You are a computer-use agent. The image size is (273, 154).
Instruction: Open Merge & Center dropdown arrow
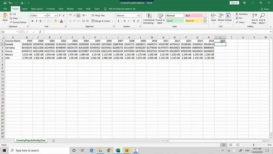click(x=113, y=21)
